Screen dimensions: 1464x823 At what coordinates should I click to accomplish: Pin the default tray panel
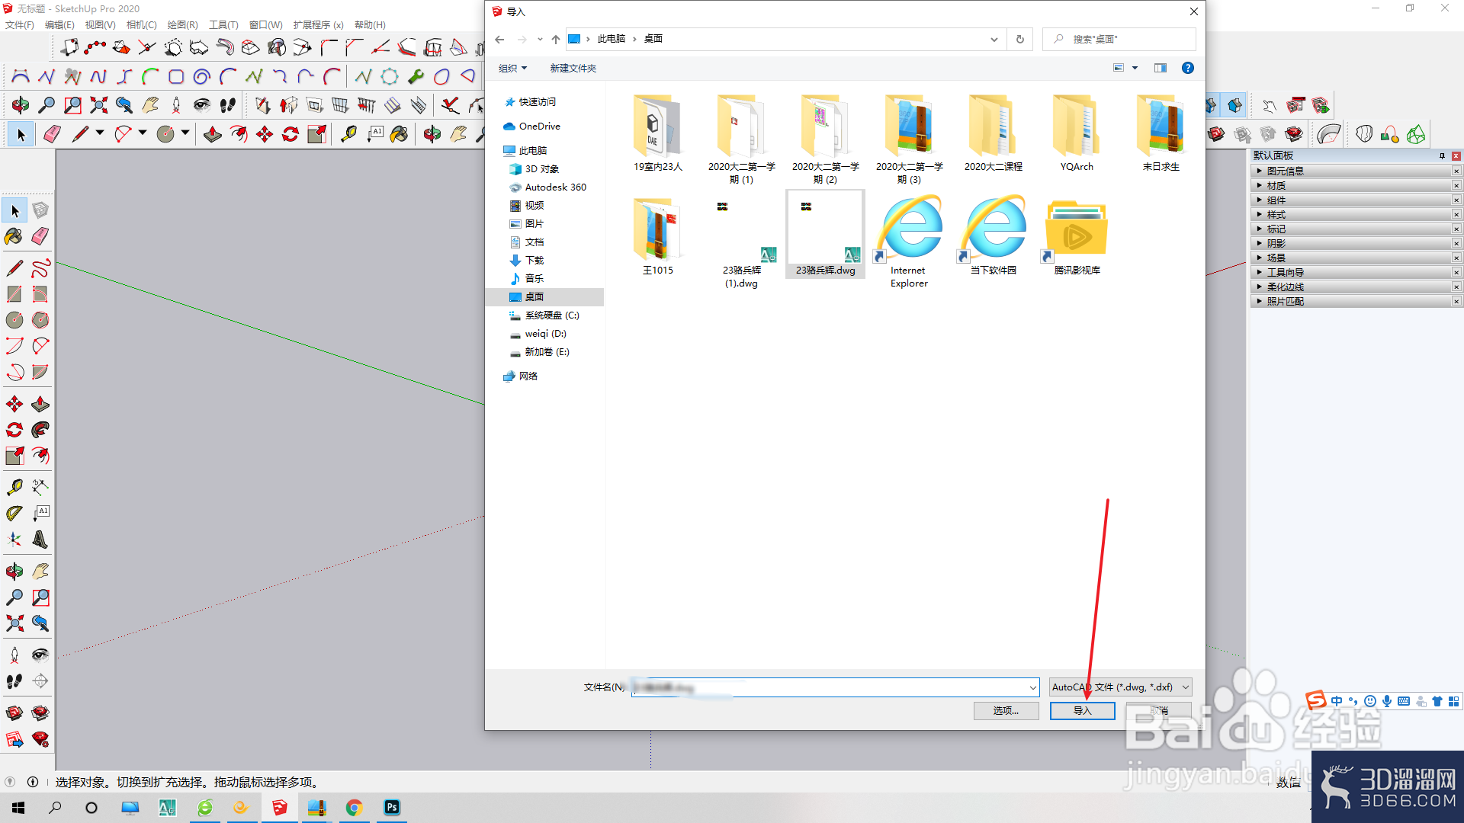coord(1442,155)
